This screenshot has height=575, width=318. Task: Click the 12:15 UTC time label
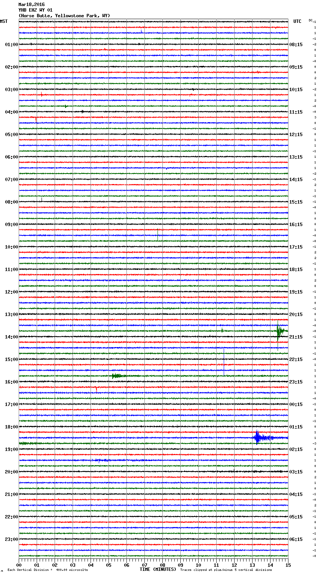(296, 135)
